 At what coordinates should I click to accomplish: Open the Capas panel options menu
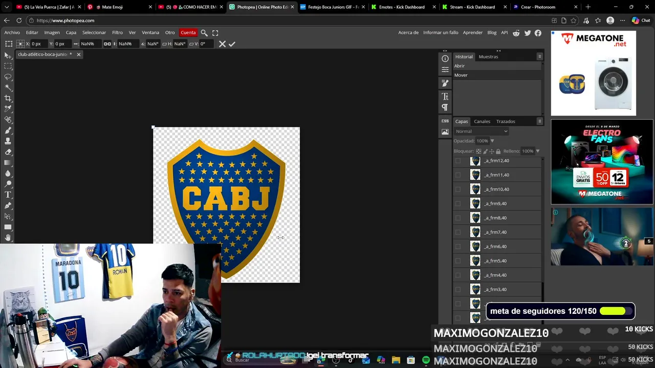(x=539, y=121)
